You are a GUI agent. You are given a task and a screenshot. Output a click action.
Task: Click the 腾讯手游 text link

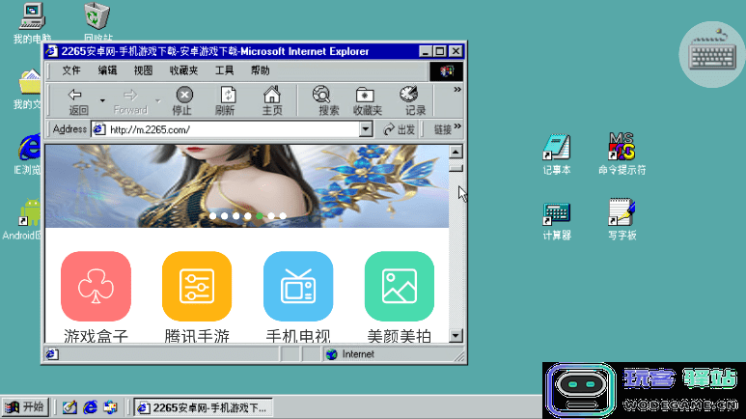(197, 336)
